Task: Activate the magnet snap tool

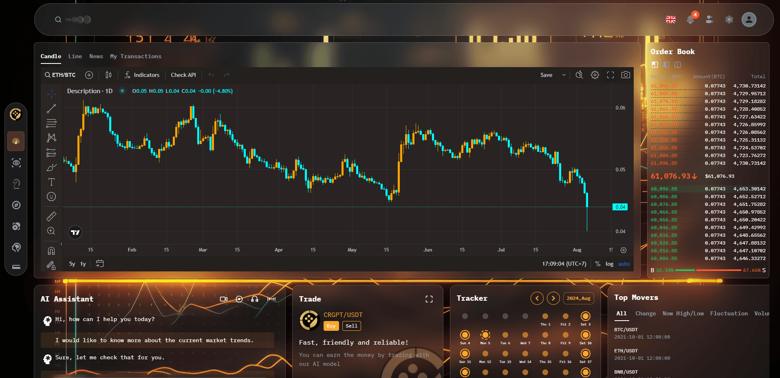Action: click(51, 251)
